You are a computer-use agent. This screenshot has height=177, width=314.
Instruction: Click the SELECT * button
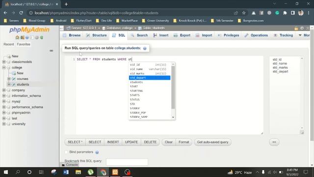[x=75, y=142]
